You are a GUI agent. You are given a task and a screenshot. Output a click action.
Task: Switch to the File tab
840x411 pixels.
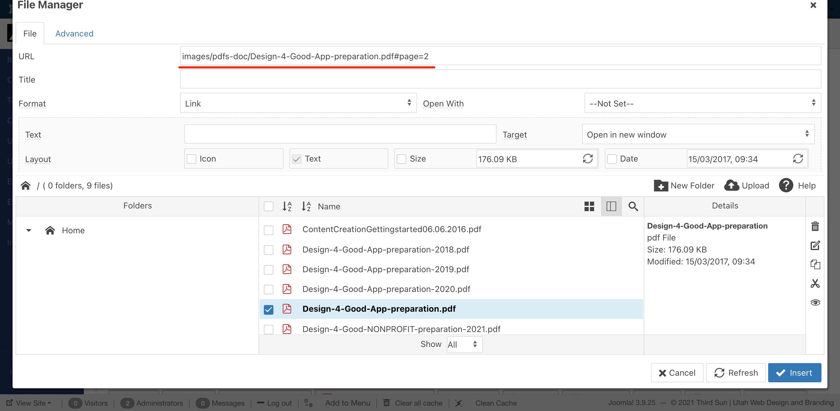(30, 33)
